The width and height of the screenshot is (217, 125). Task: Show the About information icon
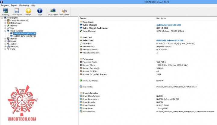(x=40, y=11)
